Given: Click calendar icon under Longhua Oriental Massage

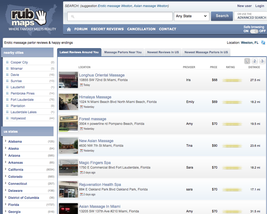Looking at the screenshot, I should [x=81, y=85].
